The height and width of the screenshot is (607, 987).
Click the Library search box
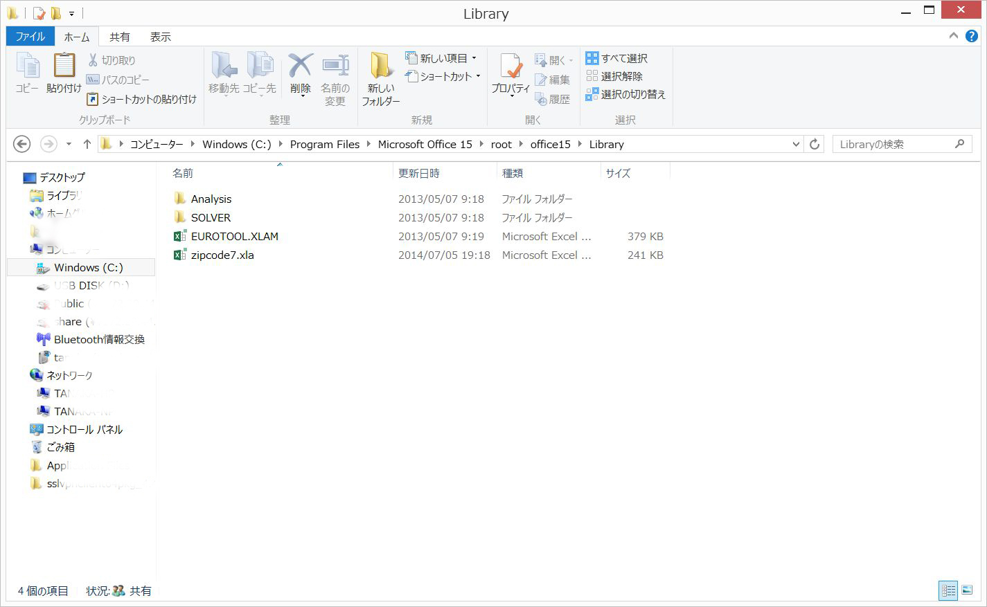(x=902, y=144)
